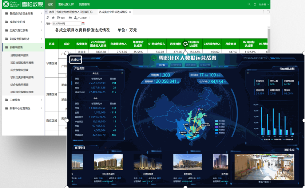
Task: Open the notification bell
Action: (x=255, y=4)
